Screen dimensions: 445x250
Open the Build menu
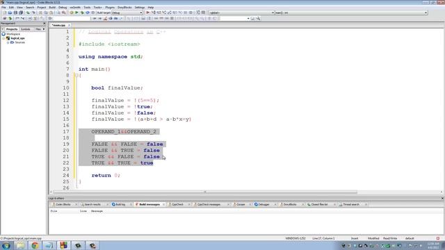click(x=52, y=8)
